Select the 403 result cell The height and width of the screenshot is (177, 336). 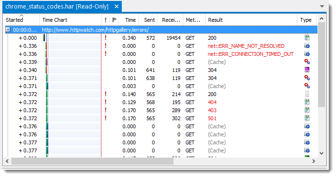coord(212,110)
